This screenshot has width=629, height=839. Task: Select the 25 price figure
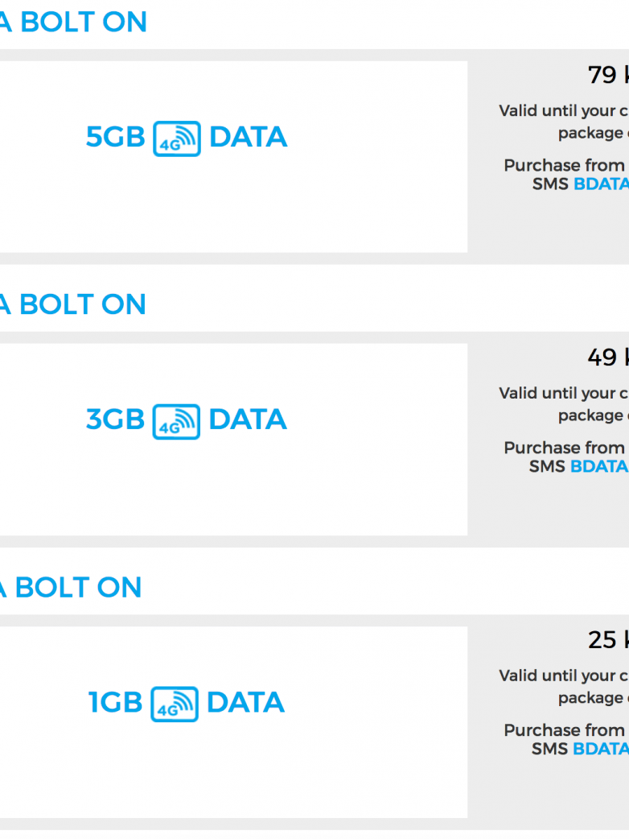click(x=602, y=640)
